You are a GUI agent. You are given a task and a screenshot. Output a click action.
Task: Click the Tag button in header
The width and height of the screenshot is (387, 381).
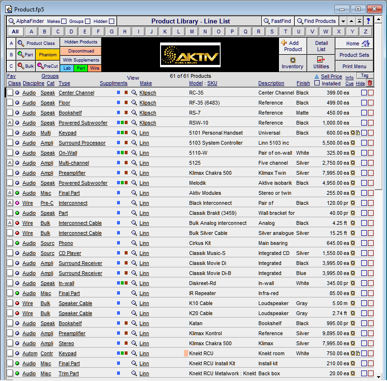(365, 75)
